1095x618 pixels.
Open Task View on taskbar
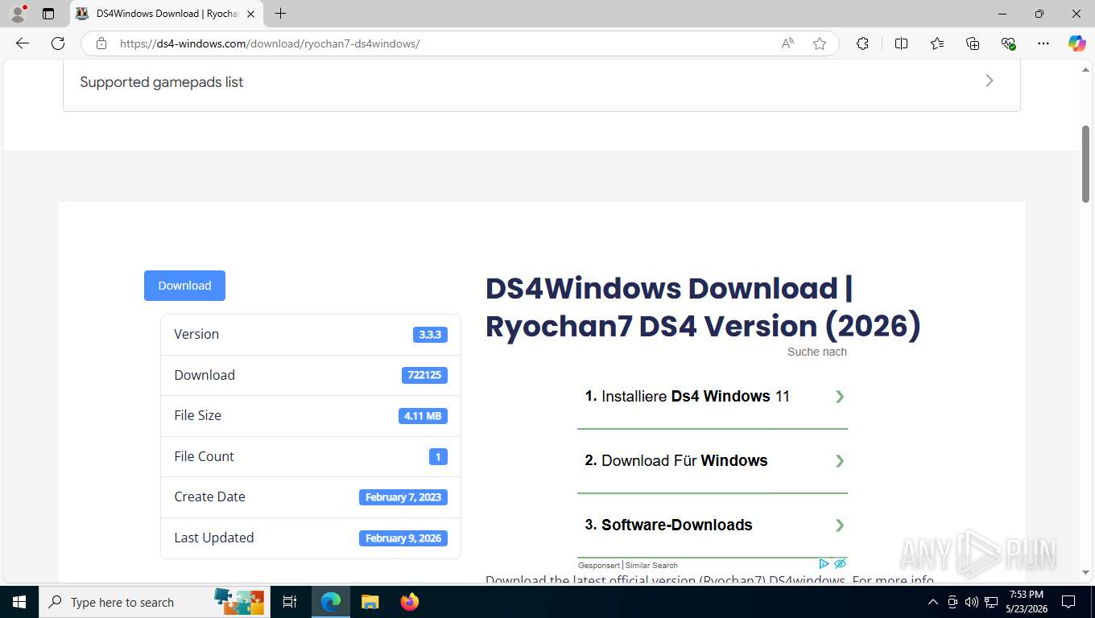pos(290,602)
